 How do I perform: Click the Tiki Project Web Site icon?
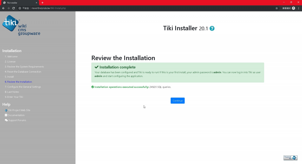click(x=6, y=110)
